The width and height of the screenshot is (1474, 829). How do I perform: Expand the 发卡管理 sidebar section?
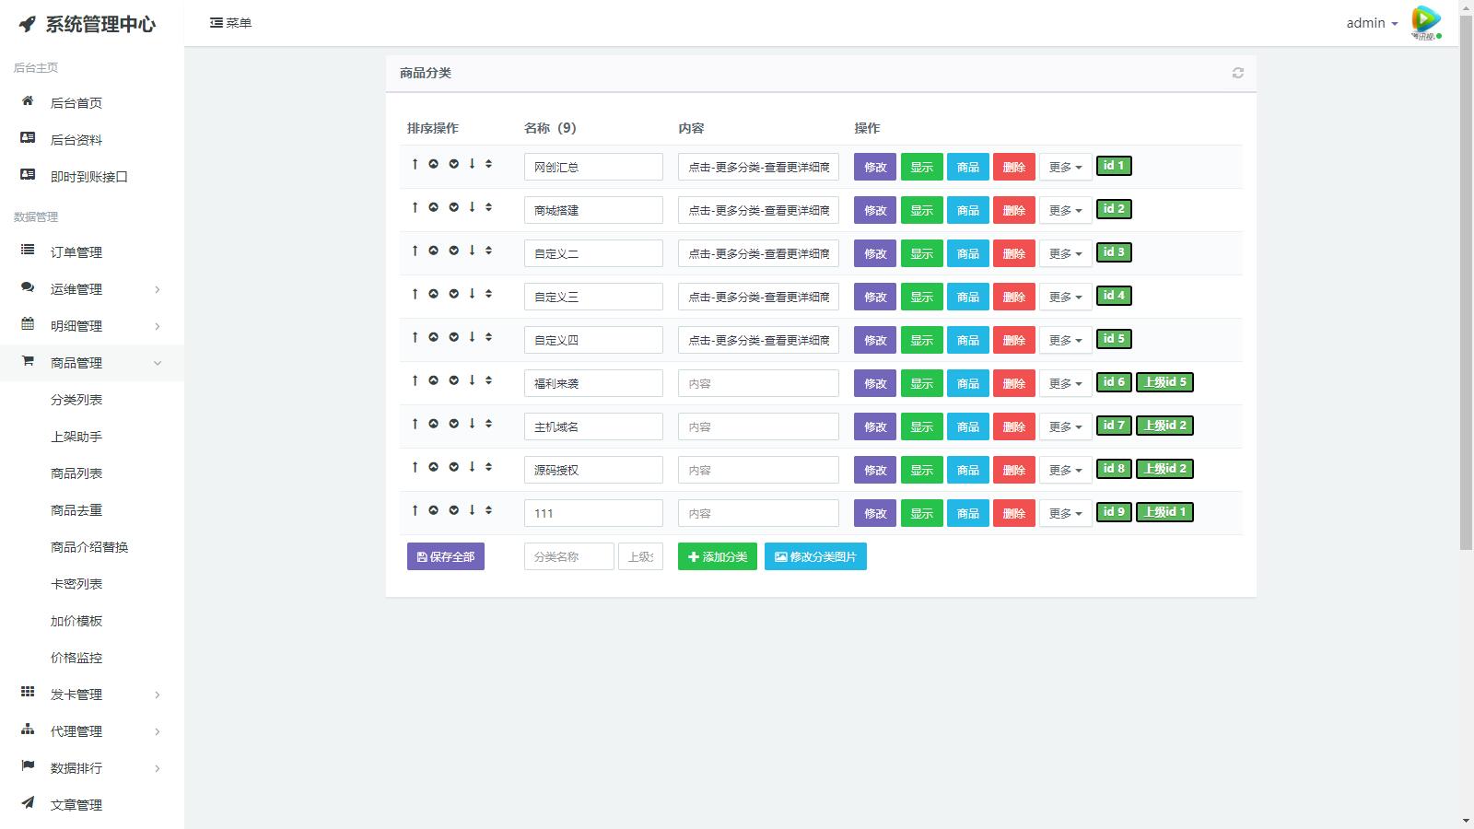(x=92, y=695)
